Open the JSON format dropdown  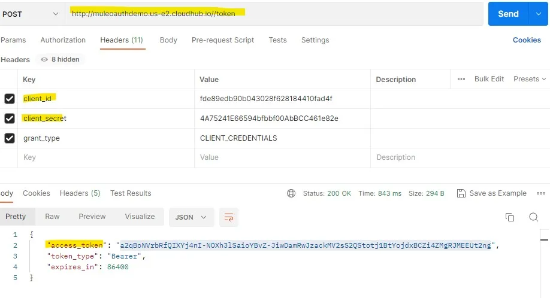click(192, 217)
